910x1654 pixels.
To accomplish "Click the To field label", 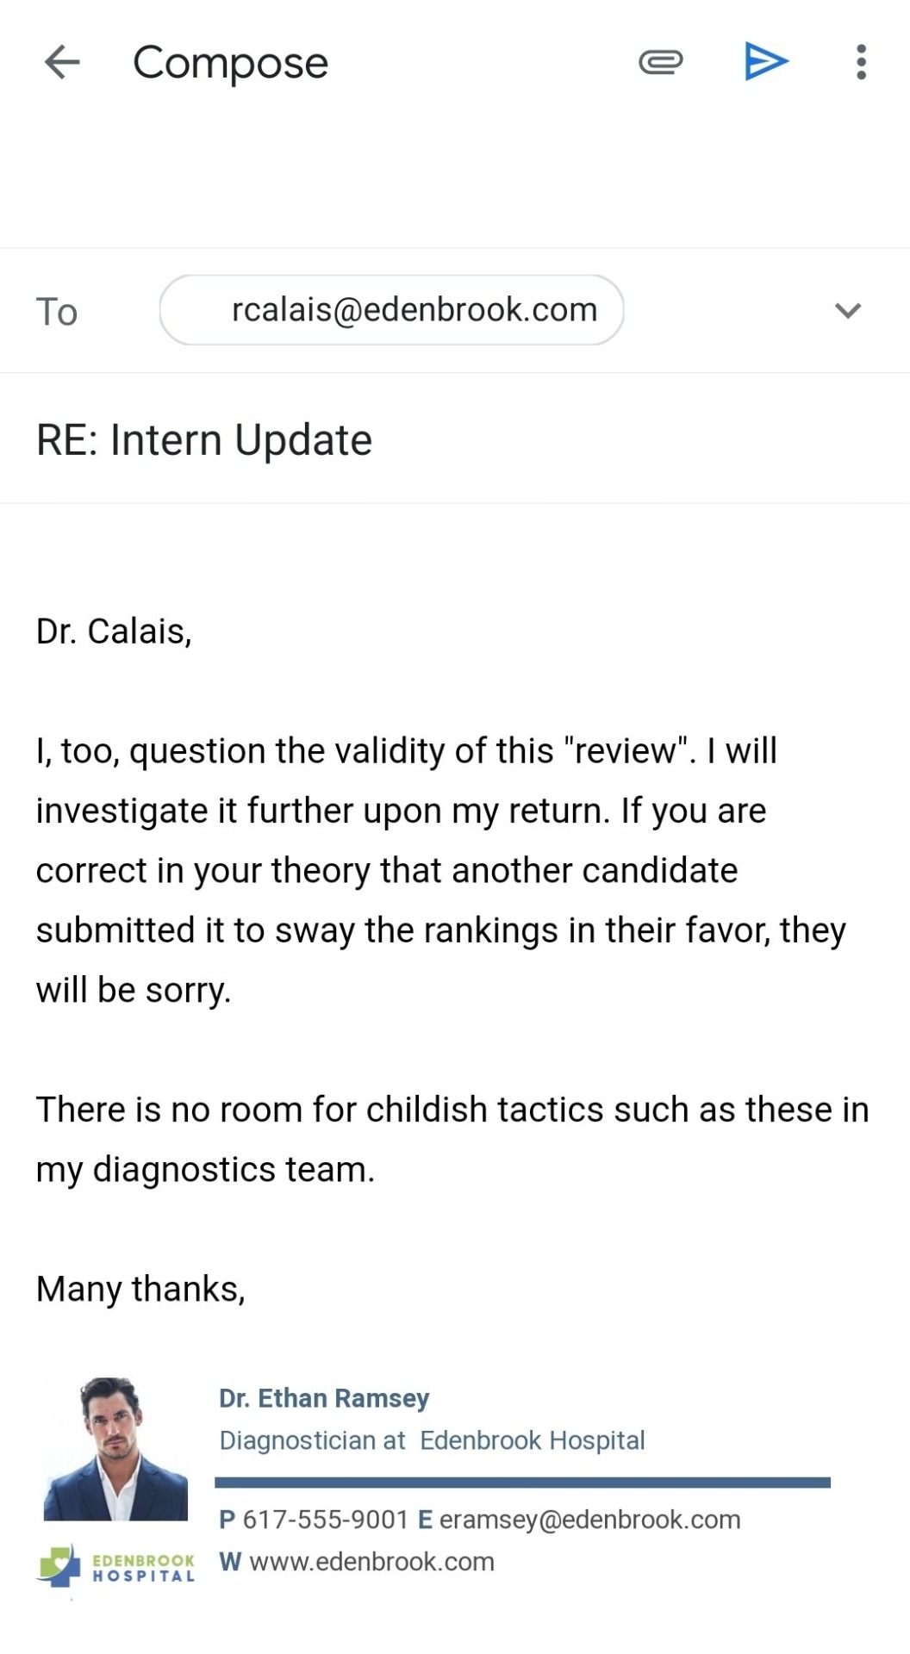I will tap(57, 312).
